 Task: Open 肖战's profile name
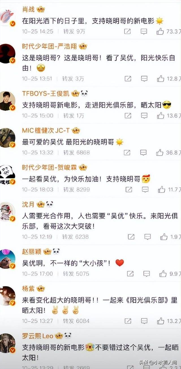(28, 9)
